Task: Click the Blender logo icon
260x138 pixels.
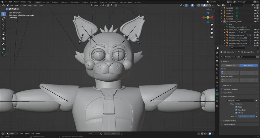Action: [x=2, y=2]
